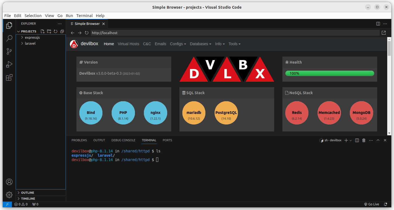
Task: Refresh the Projects explorer
Action: tap(55, 31)
